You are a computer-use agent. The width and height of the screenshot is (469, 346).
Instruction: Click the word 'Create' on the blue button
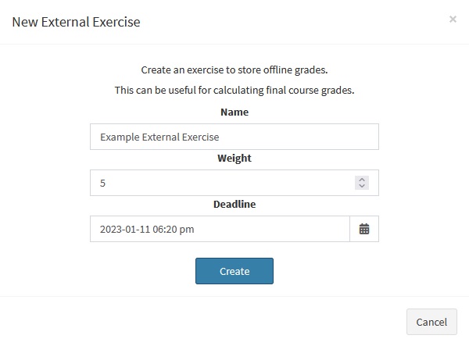pyautogui.click(x=234, y=271)
